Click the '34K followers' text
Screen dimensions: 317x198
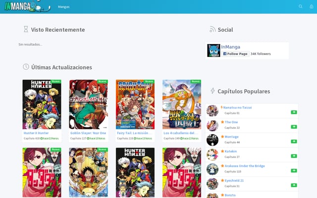261,54
